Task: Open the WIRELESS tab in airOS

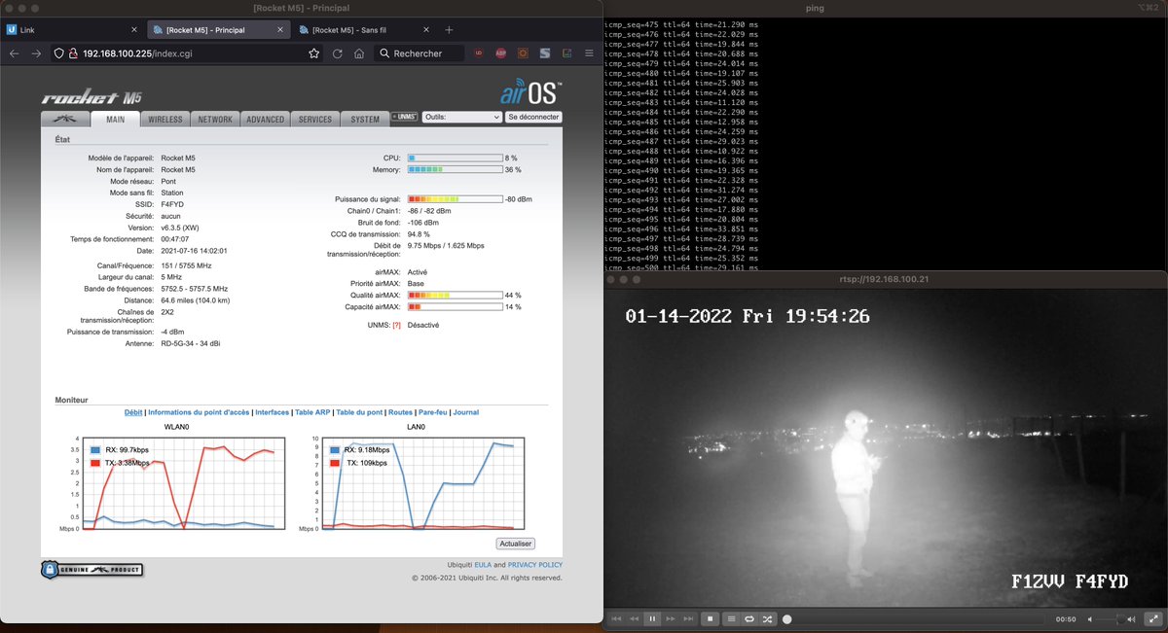Action: click(x=165, y=120)
